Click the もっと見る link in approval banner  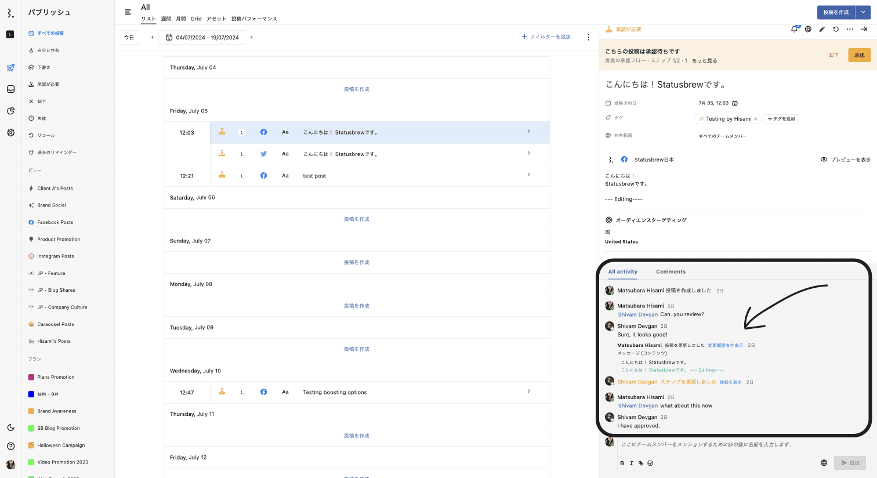[704, 60]
